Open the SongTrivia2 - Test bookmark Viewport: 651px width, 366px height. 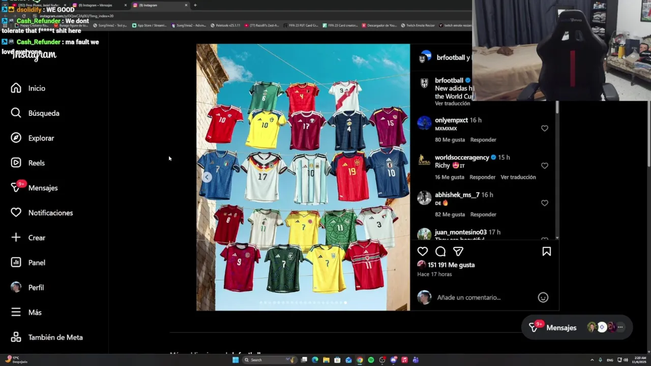click(x=110, y=25)
